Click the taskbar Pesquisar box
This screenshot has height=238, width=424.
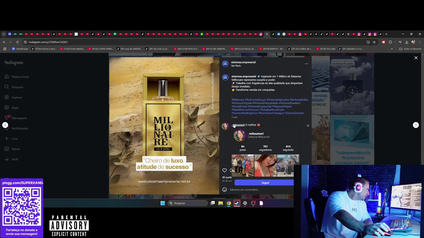187,203
